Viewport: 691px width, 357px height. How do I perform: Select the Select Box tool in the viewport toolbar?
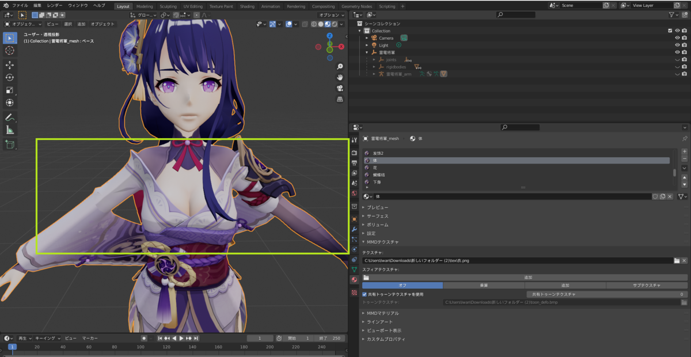pyautogui.click(x=10, y=38)
